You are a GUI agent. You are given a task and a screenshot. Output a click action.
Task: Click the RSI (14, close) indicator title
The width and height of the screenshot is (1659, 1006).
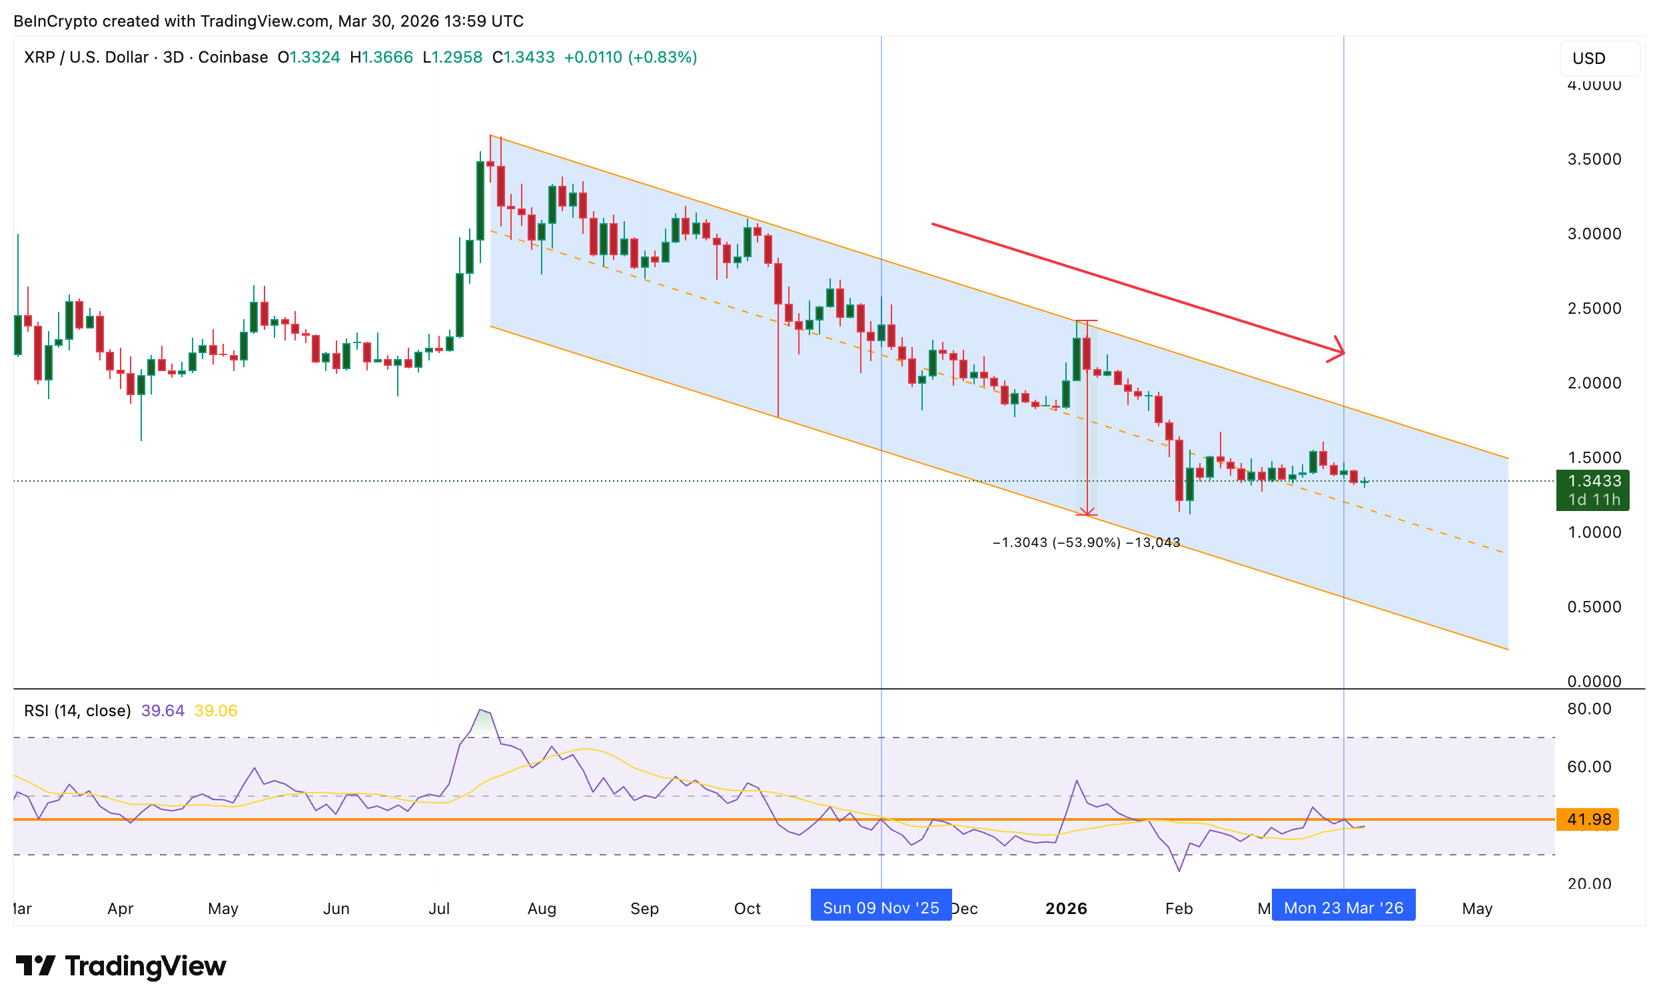(77, 710)
